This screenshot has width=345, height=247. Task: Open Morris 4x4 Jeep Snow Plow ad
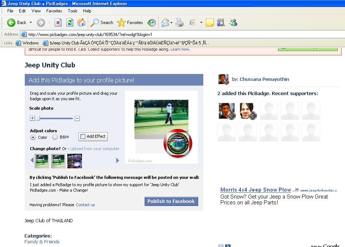click(x=256, y=189)
